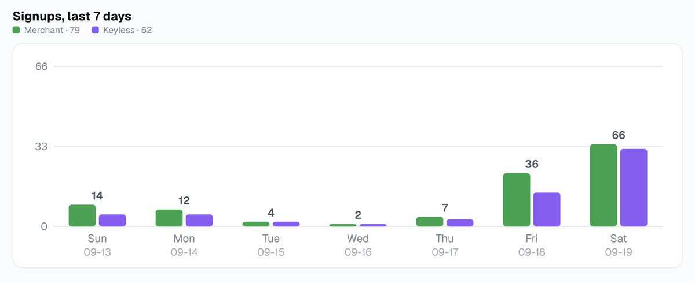Click the Signups, last 7 days title
This screenshot has width=695, height=283.
tap(72, 16)
